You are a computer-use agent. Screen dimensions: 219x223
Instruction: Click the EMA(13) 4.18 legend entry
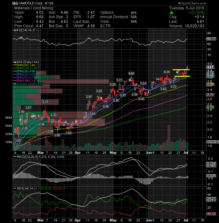click(24, 74)
